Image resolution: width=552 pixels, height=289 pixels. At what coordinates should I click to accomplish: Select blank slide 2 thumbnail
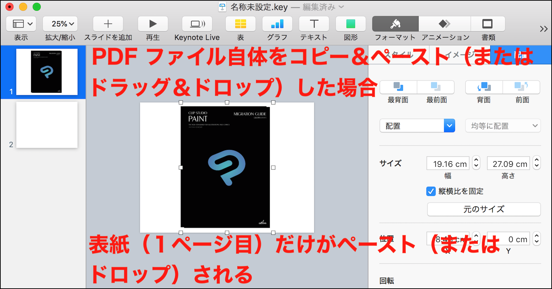point(47,125)
